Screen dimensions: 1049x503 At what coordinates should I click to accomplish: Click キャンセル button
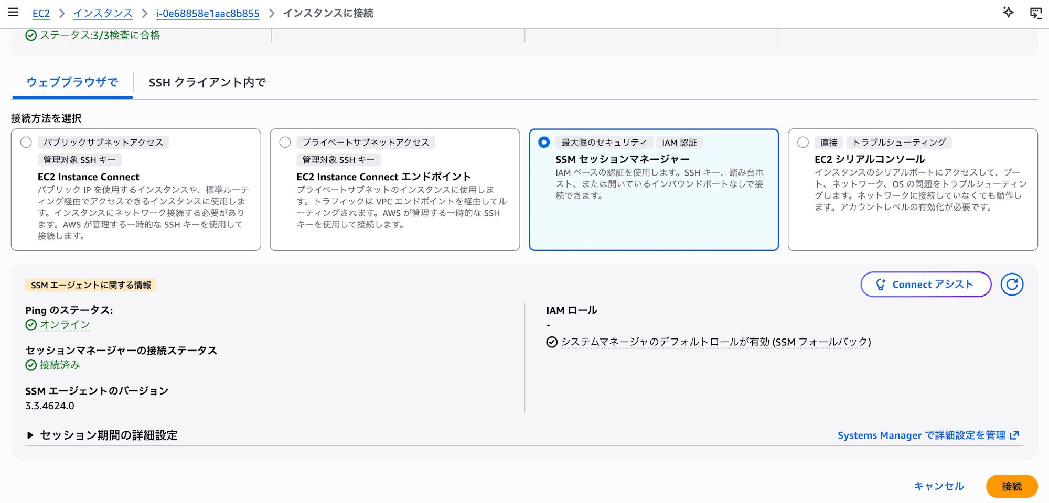tap(939, 486)
